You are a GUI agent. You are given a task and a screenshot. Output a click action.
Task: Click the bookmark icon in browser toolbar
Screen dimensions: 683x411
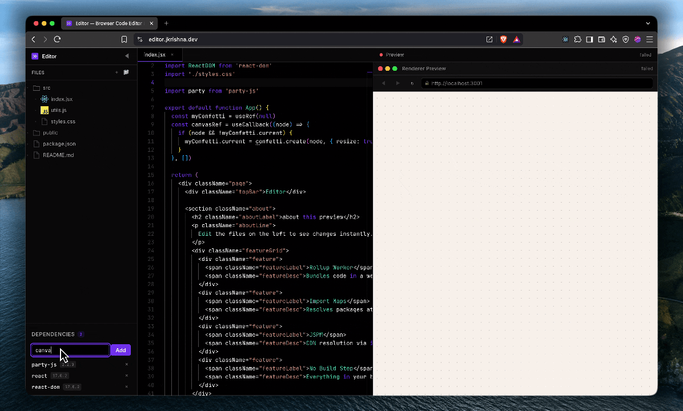pyautogui.click(x=124, y=39)
